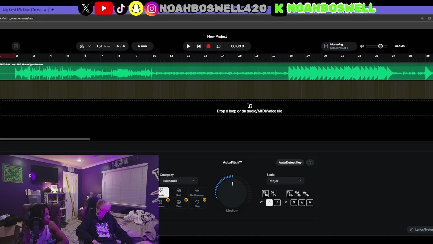
Task: Open AutoPitch advanced settings sliders icon
Action: [x=310, y=163]
